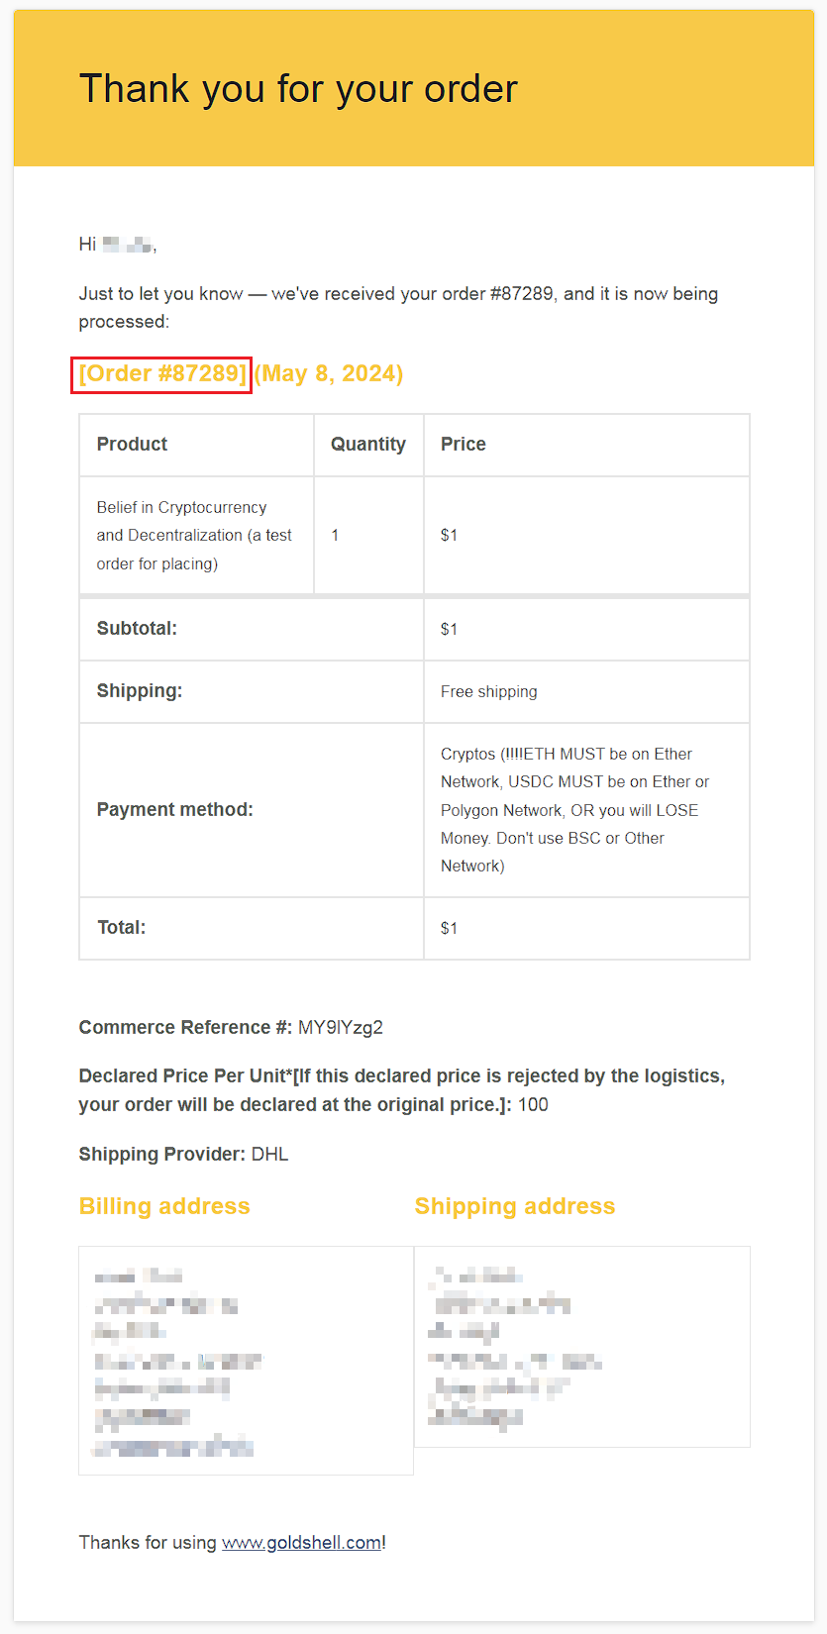Click the Billing address heading
This screenshot has width=827, height=1634.
coord(164,1206)
